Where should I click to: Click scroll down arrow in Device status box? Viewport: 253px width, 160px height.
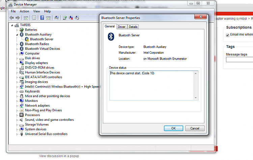tap(196, 98)
